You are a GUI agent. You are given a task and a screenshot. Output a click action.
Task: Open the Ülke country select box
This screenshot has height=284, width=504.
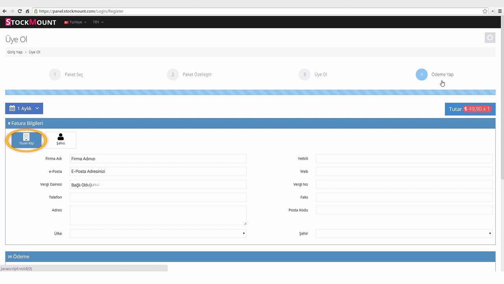click(x=158, y=234)
